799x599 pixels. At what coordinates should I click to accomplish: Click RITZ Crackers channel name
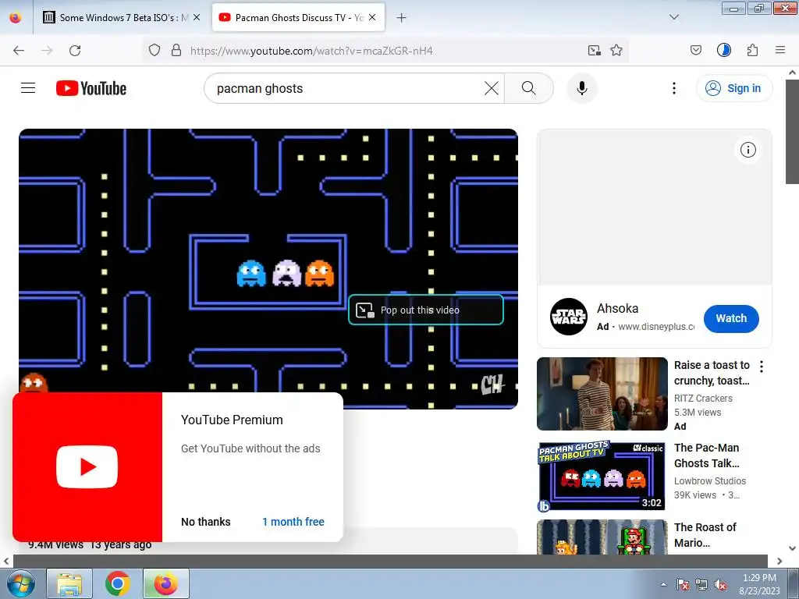pyautogui.click(x=703, y=399)
